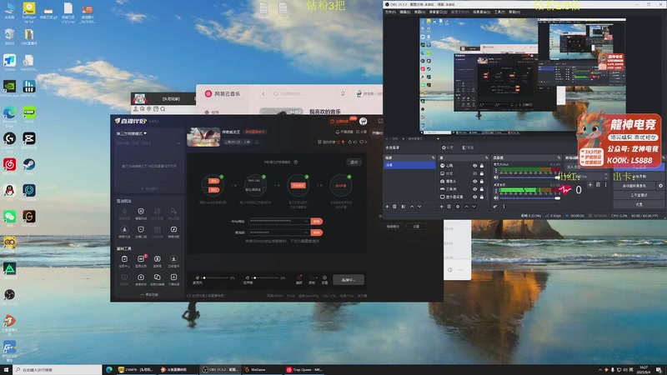Open 文件 menu in OBS
Viewport: 667px width, 375px height.
pos(390,12)
